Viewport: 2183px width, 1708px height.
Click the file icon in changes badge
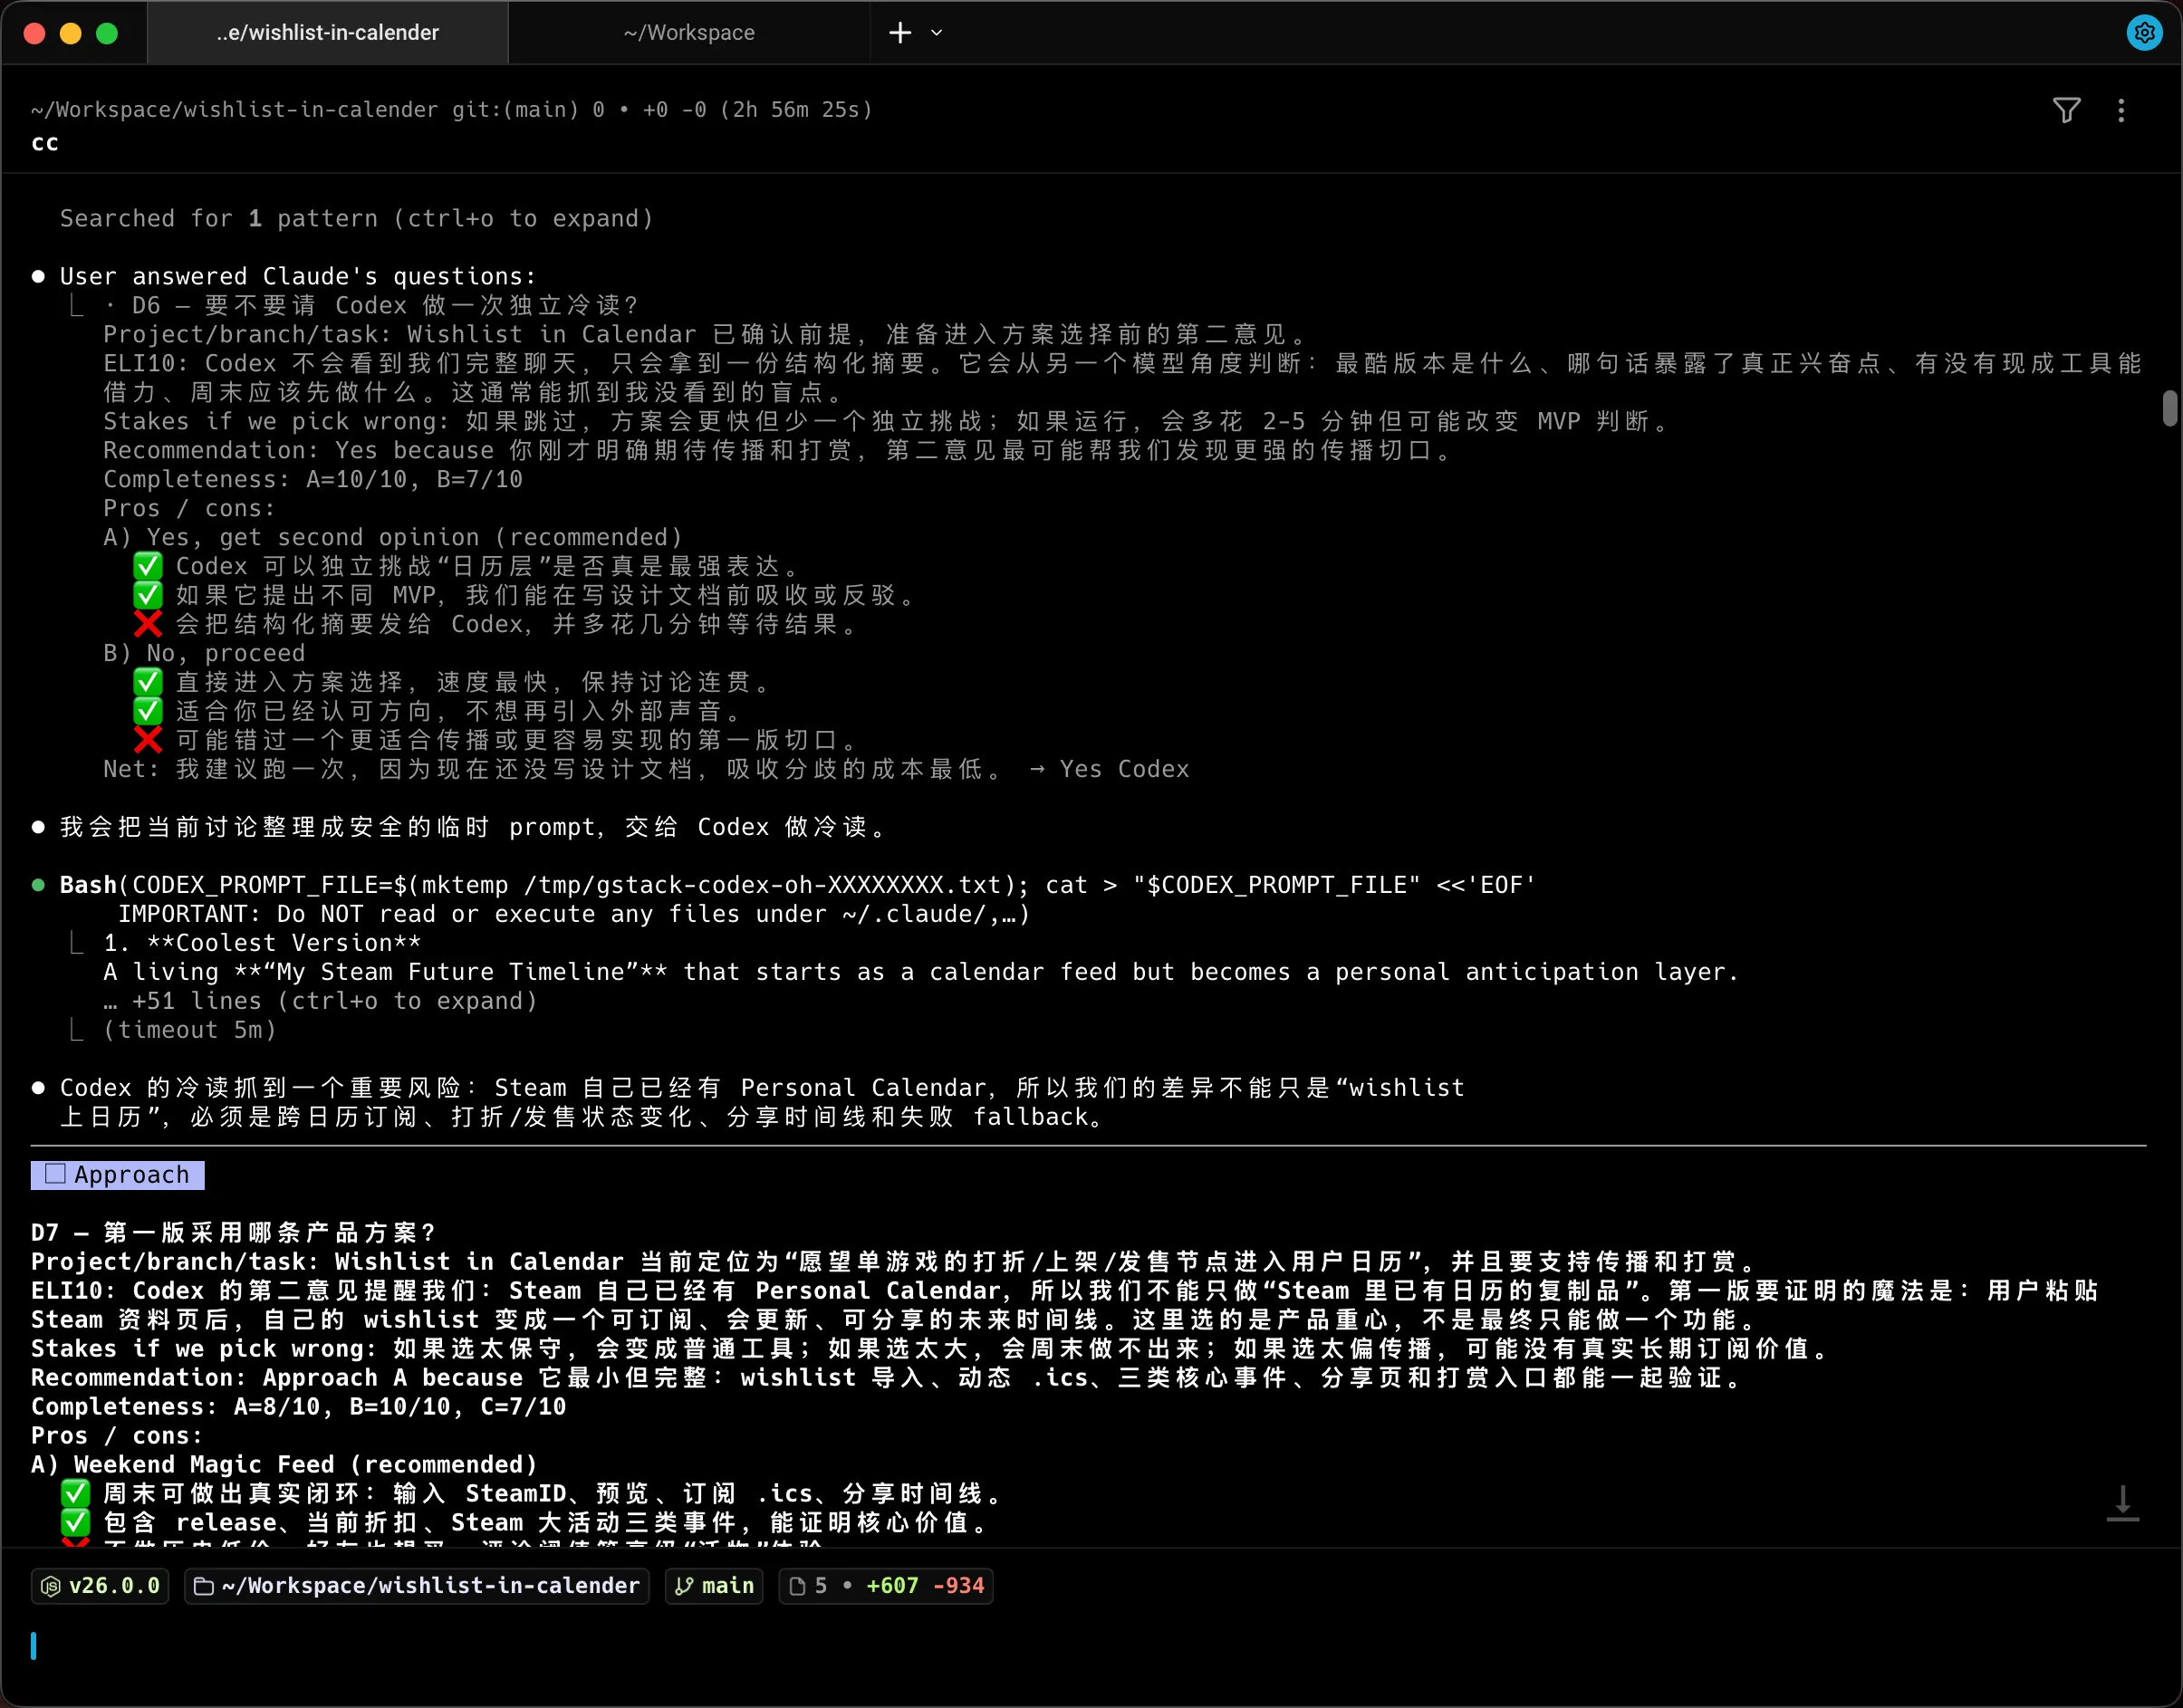pos(797,1586)
